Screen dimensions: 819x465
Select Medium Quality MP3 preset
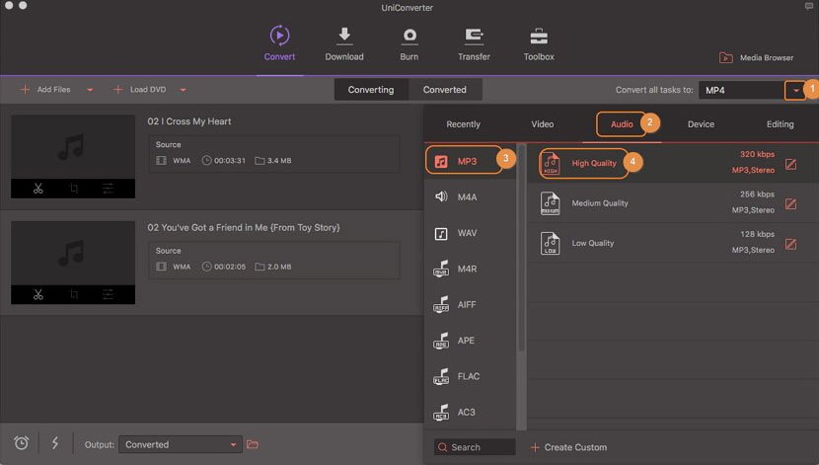click(x=673, y=203)
